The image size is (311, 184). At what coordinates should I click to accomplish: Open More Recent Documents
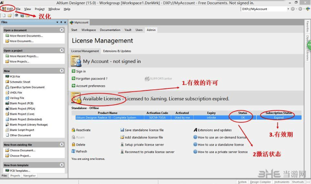coord(24,36)
